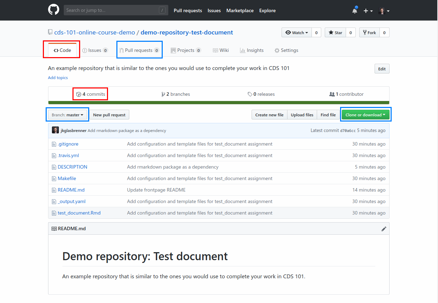
Task: Open the jkglasbrenner author link
Action: click(74, 131)
